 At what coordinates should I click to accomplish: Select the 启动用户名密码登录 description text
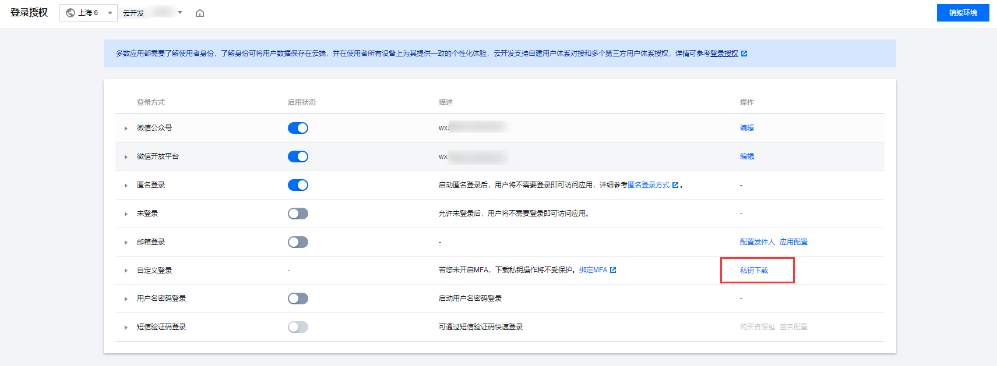coord(470,299)
